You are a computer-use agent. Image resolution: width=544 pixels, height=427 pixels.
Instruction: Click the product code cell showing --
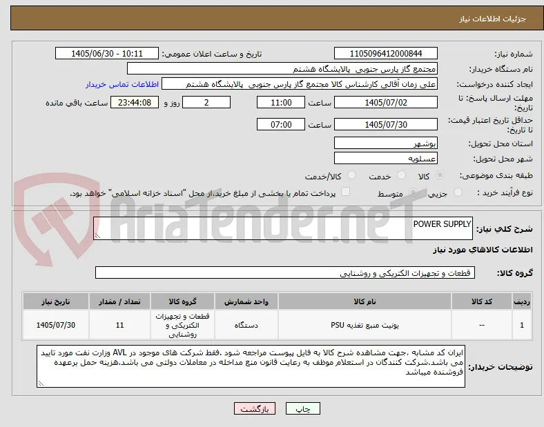point(482,325)
